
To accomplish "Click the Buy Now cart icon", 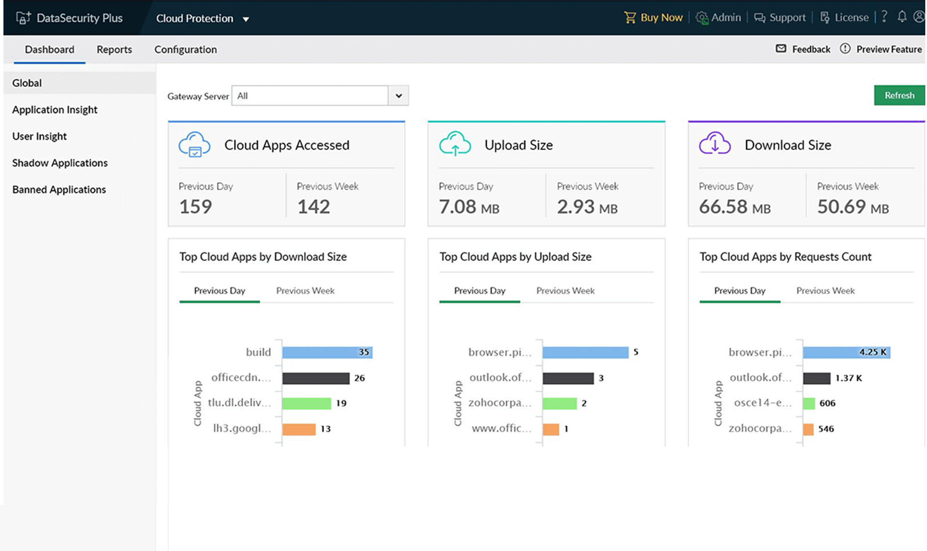I will point(630,18).
